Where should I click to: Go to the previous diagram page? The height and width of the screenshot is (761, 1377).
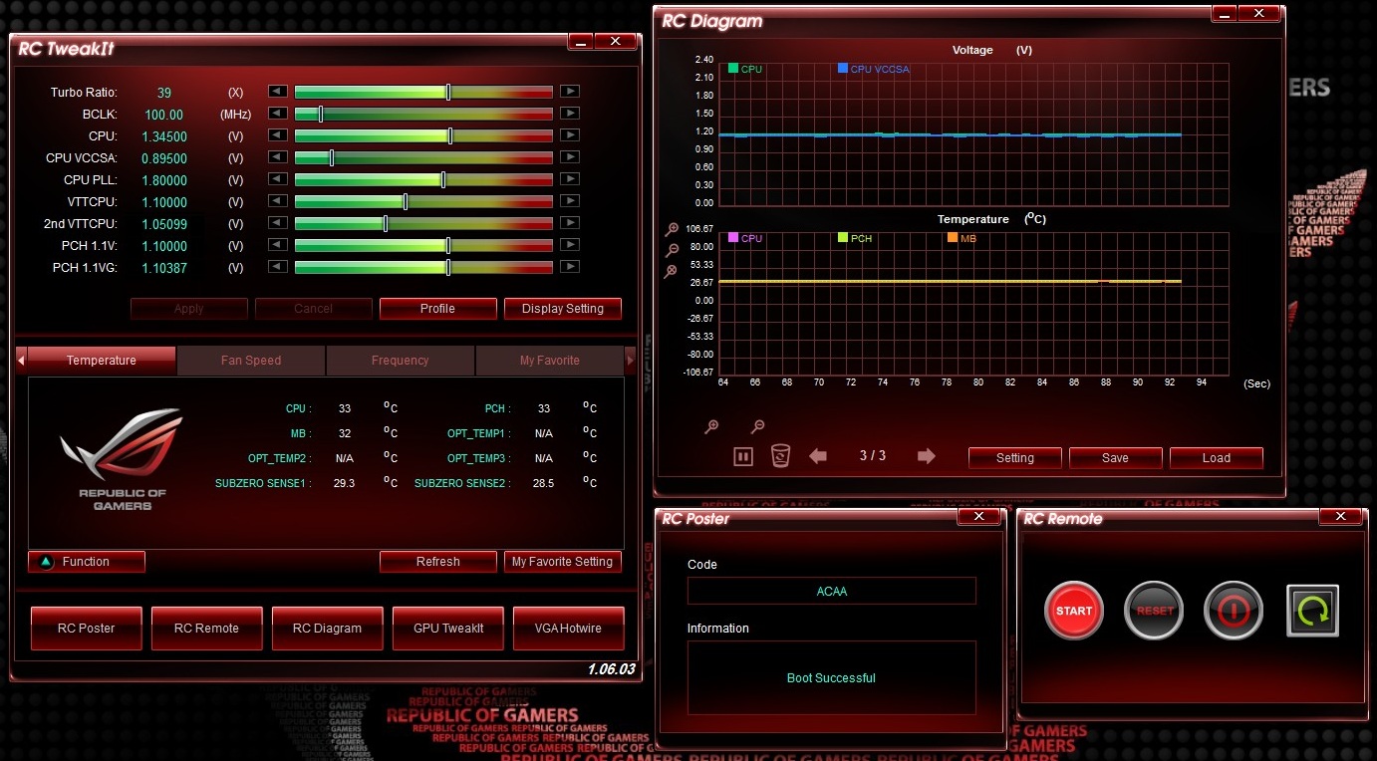pyautogui.click(x=818, y=456)
